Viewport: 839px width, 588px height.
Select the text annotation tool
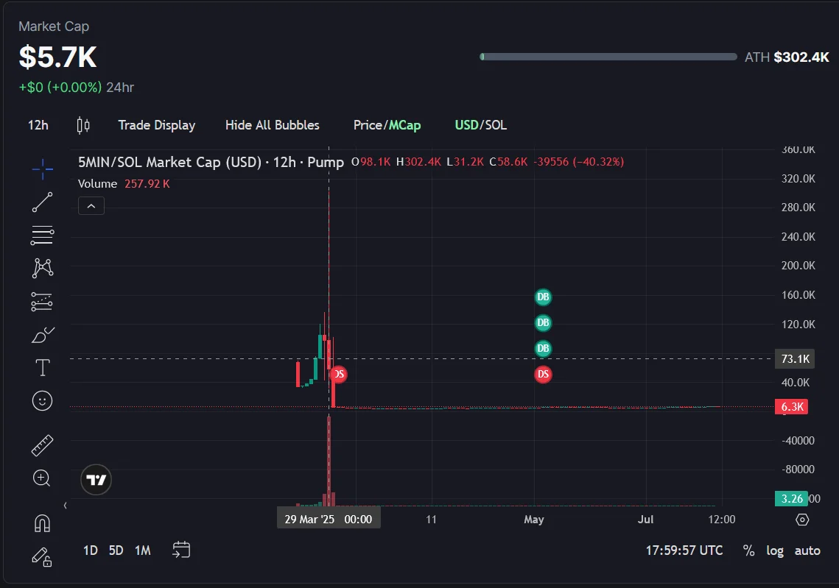click(x=43, y=368)
